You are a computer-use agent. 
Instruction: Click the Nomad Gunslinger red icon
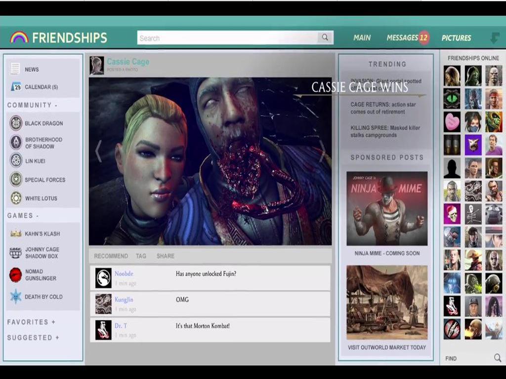point(15,275)
